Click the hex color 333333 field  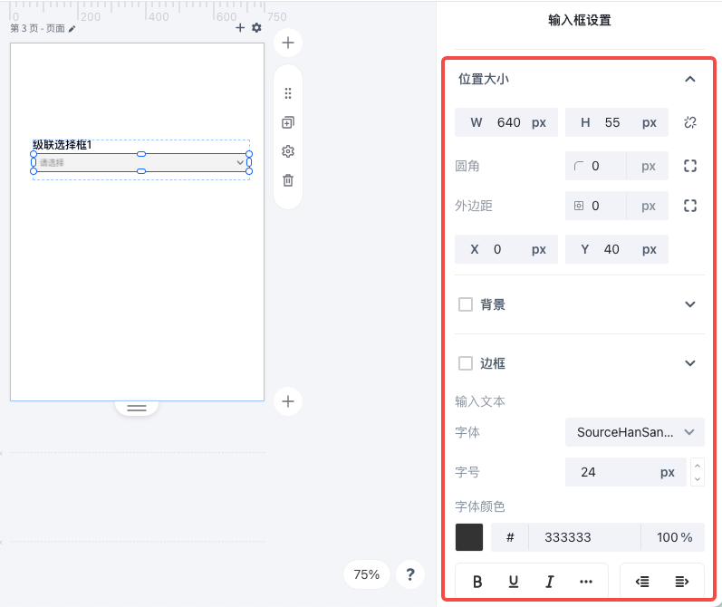584,537
